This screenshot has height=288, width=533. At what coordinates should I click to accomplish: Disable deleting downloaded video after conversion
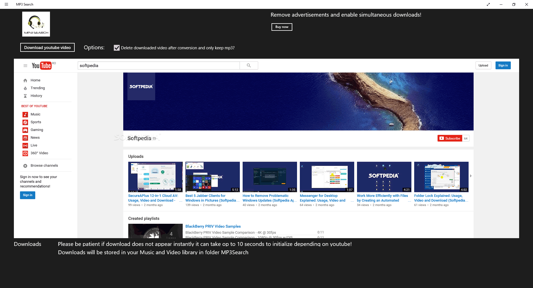[117, 48]
